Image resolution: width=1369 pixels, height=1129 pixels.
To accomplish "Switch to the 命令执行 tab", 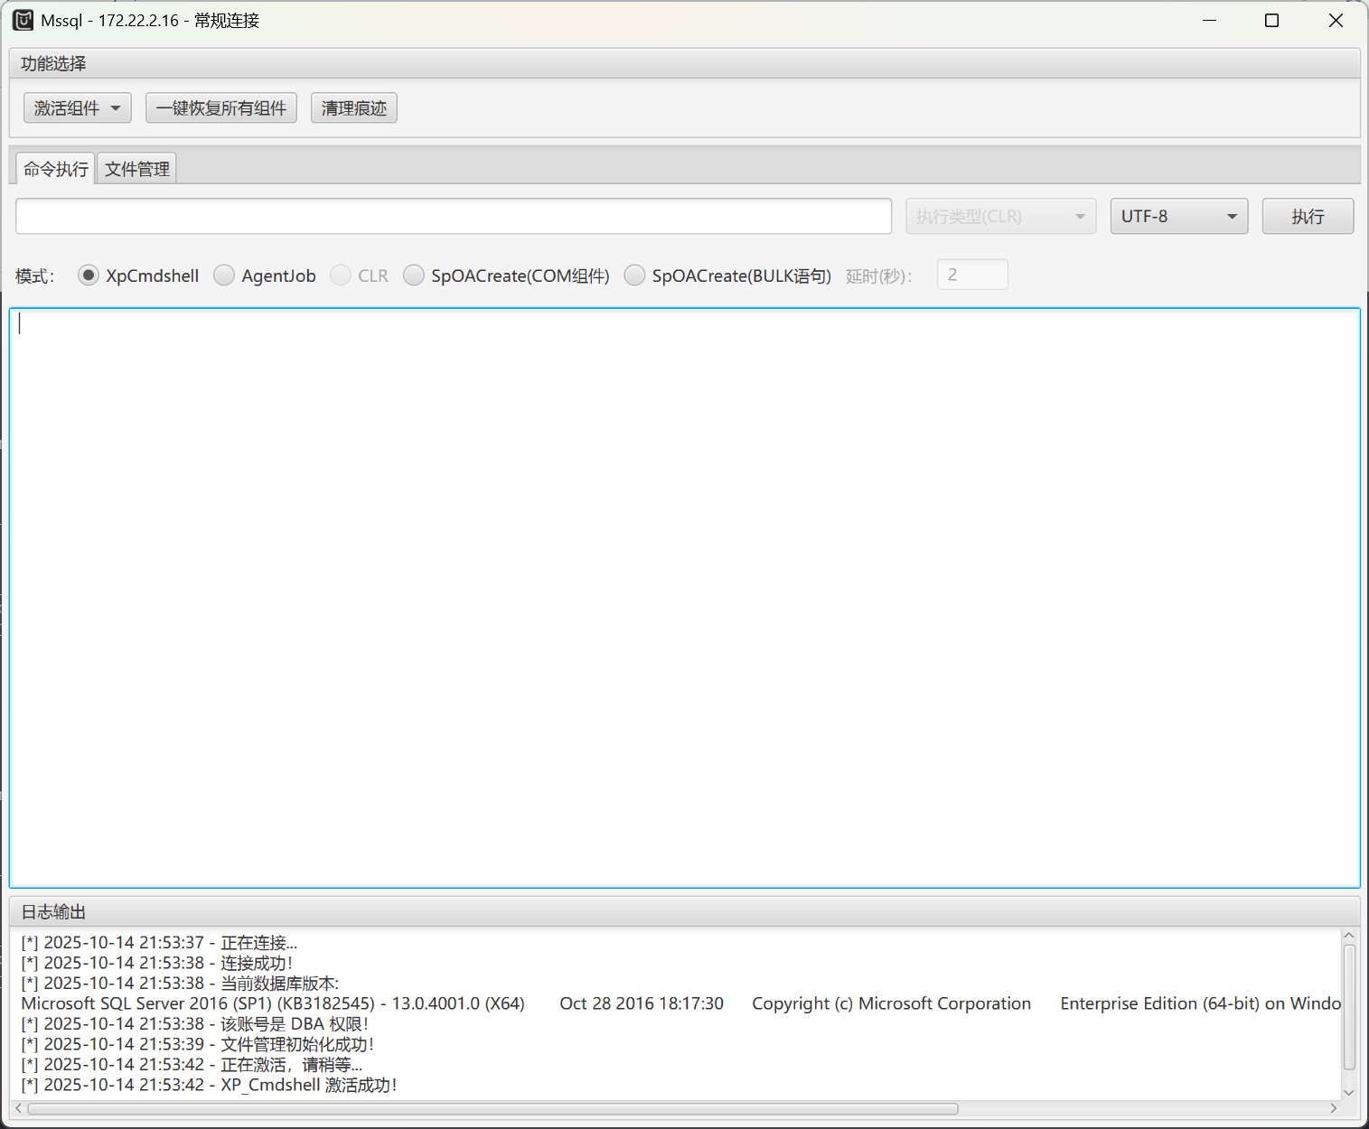I will click(56, 169).
